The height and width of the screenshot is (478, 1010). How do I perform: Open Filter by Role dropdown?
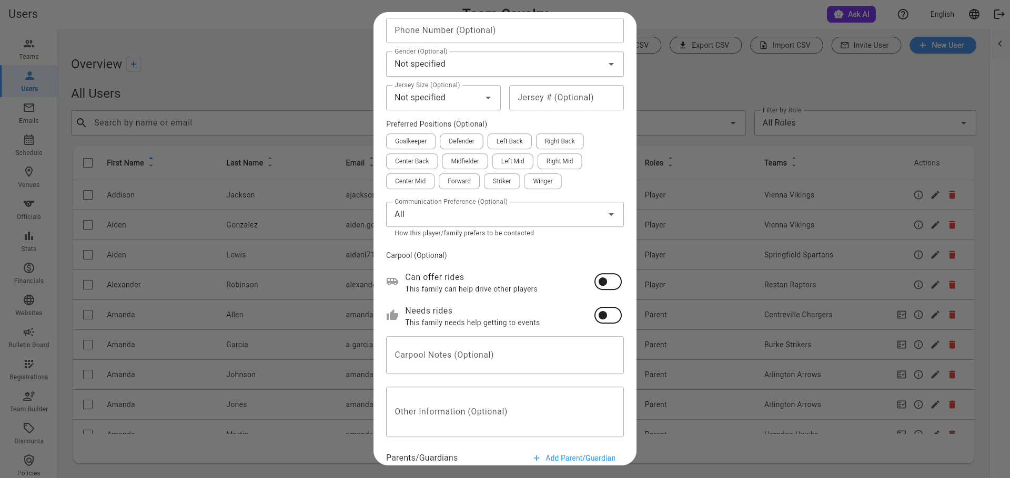pyautogui.click(x=865, y=123)
